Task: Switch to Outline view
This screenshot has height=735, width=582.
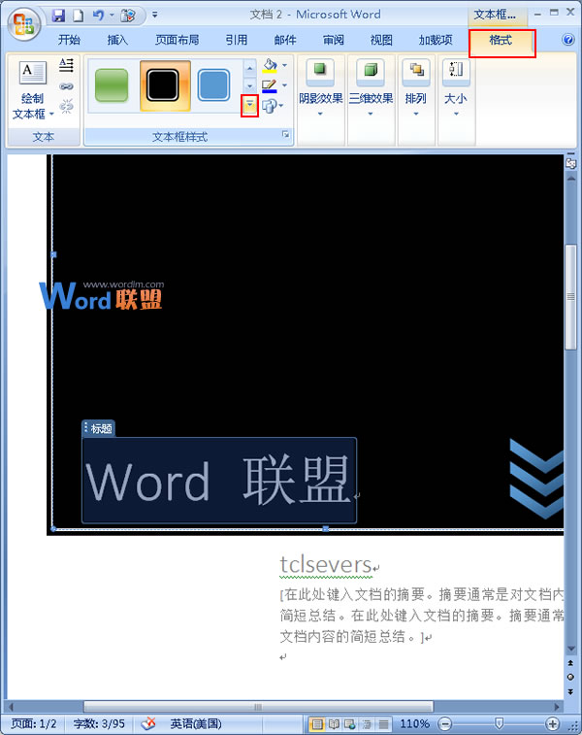Action: point(367,724)
